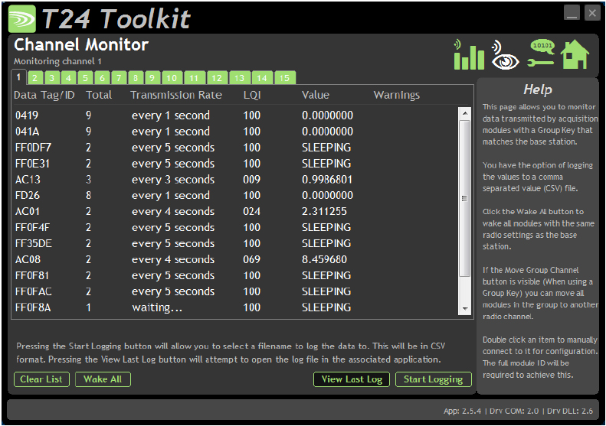Image resolution: width=606 pixels, height=426 pixels.
Task: Click the value 2.311255
Action: point(324,211)
